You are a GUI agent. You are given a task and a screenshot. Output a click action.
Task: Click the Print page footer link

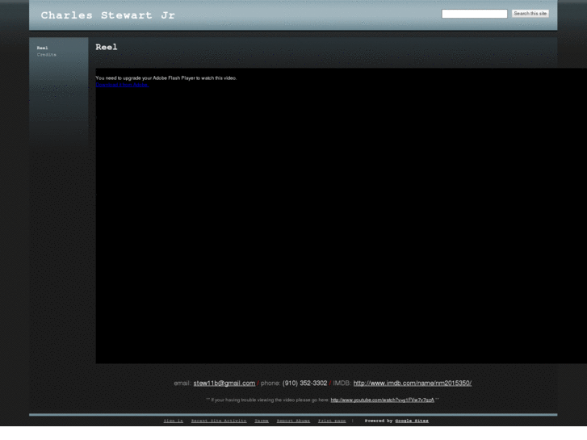coord(332,421)
